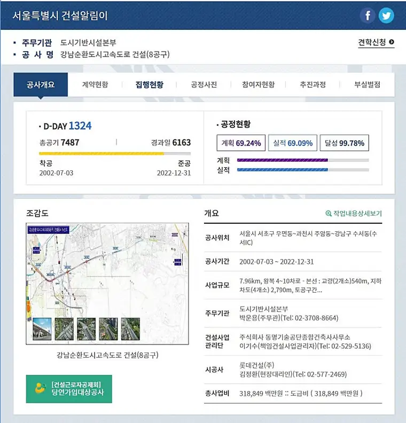Share the page on Facebook
The height and width of the screenshot is (423, 406).
tap(367, 15)
